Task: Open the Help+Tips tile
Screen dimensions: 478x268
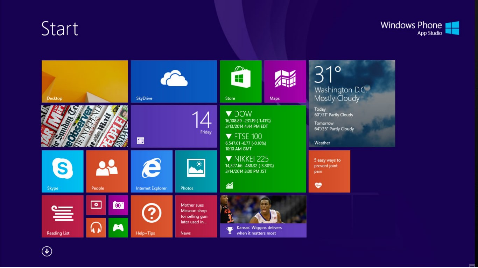Action: 152,216
